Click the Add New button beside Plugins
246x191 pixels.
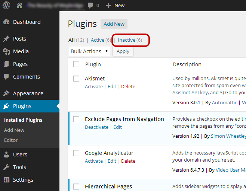[114, 24]
